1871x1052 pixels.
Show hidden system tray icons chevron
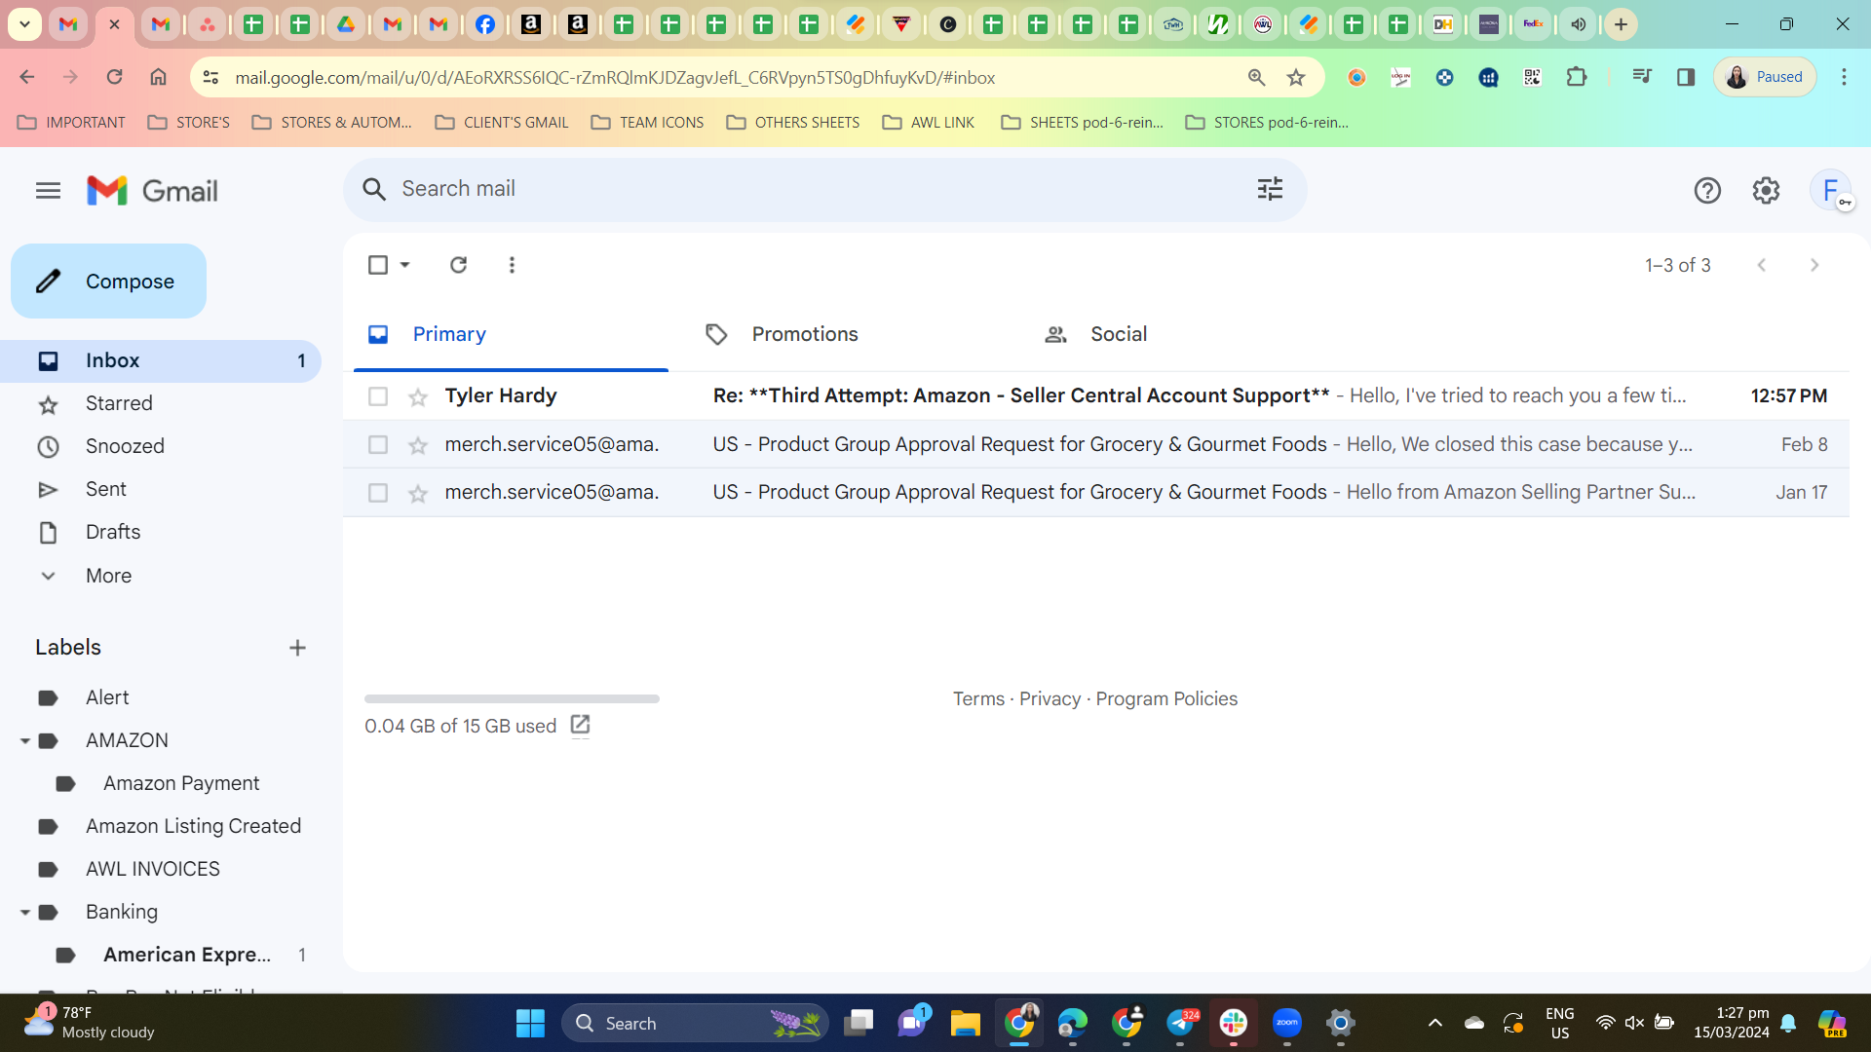click(1434, 1023)
